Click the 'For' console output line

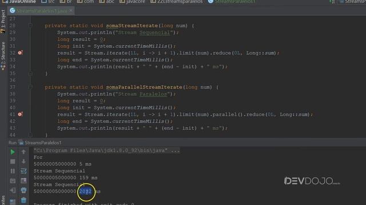(x=38, y=157)
